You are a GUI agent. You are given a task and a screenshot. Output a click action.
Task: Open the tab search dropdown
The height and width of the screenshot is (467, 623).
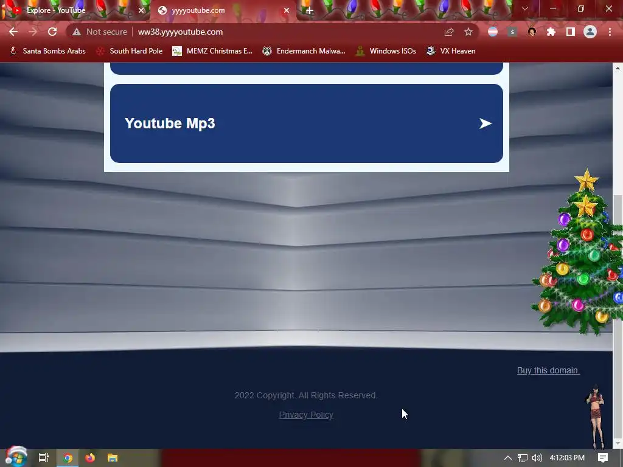[525, 9]
